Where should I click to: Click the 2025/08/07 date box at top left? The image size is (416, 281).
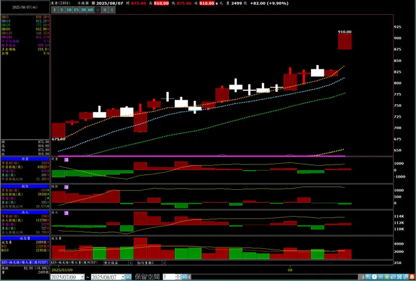(x=25, y=7)
